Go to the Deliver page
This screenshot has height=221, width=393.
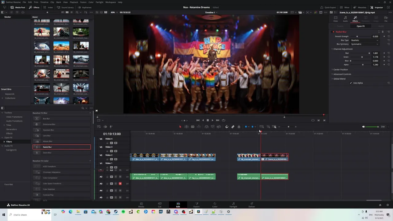252,205
